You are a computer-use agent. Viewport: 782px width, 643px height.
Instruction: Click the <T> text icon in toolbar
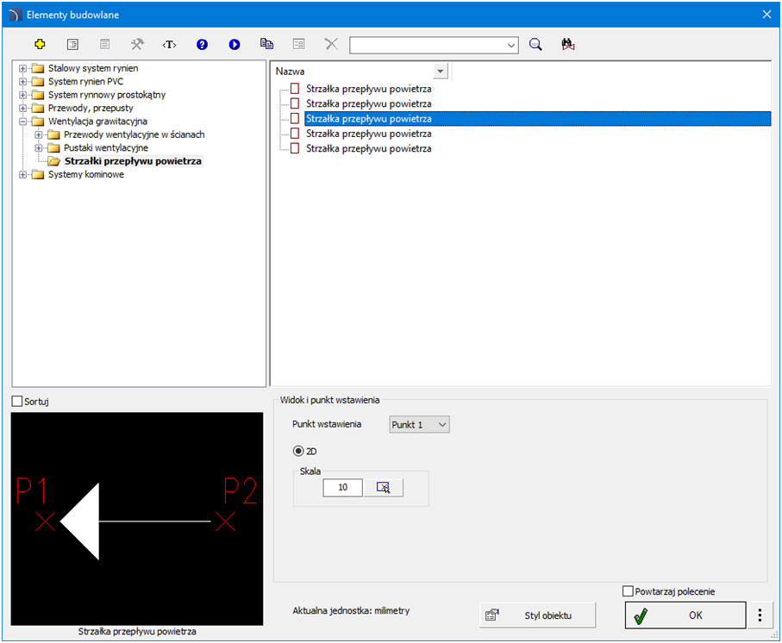point(169,44)
